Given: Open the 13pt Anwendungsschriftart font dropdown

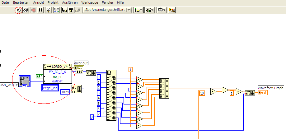Looking at the screenshot, I should click(106, 10).
